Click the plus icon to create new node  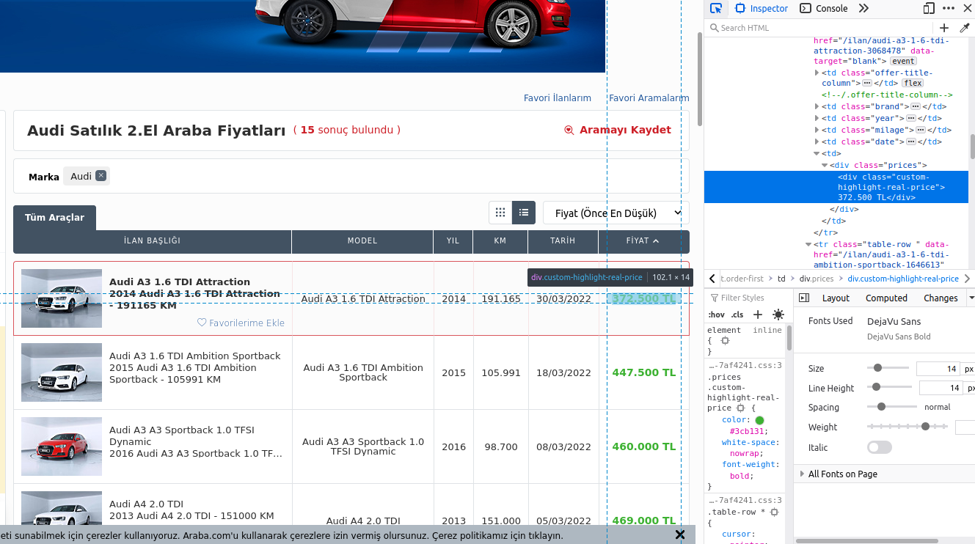(944, 28)
